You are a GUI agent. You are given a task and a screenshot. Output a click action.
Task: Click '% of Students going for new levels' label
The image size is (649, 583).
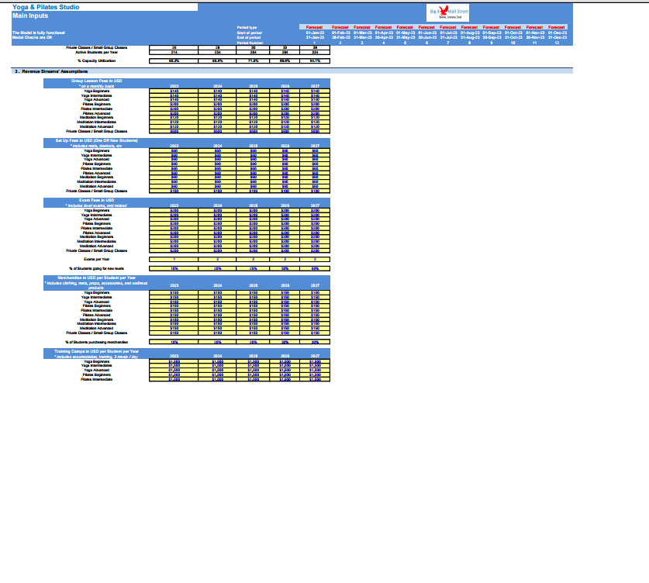click(96, 268)
